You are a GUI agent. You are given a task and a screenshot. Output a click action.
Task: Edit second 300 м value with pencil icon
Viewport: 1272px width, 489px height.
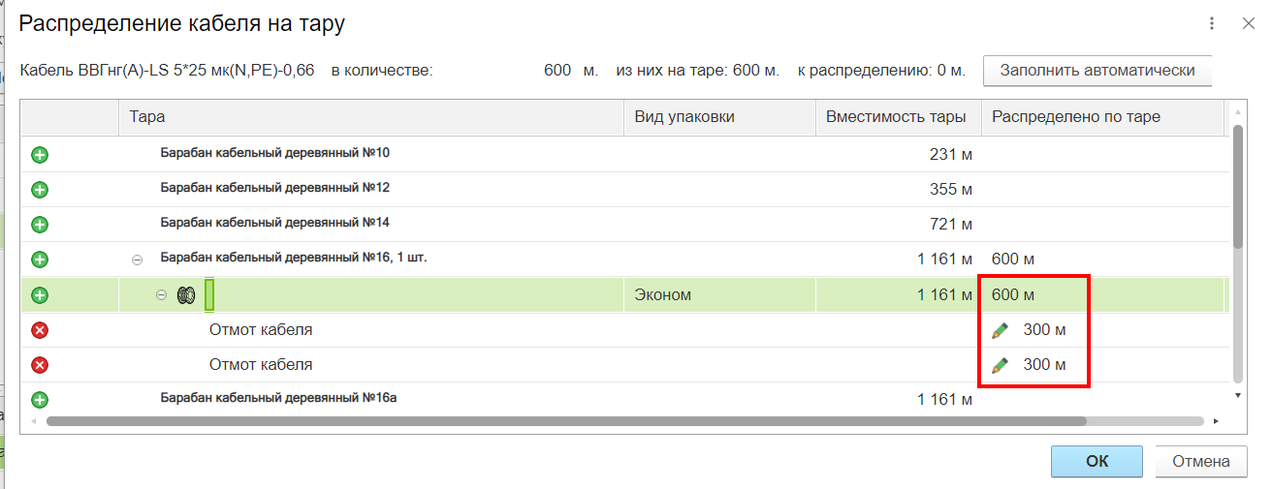tap(1000, 365)
